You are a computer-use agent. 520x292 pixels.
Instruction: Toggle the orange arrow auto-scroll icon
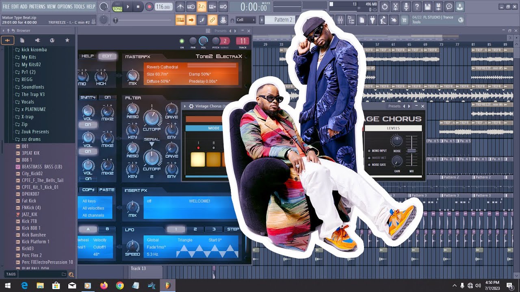tap(191, 19)
